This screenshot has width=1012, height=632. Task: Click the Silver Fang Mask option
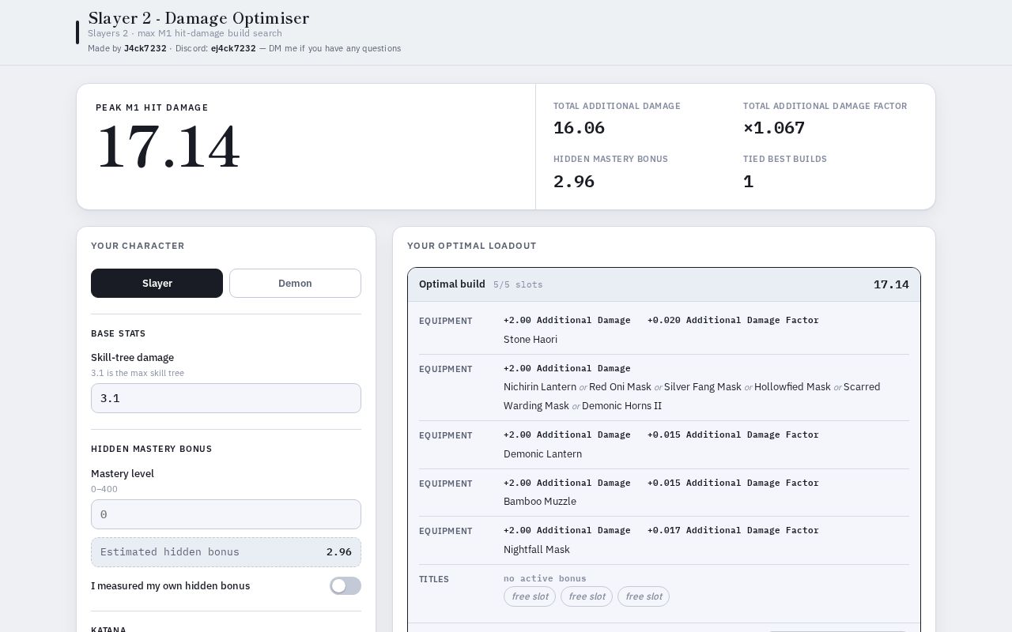tap(703, 386)
